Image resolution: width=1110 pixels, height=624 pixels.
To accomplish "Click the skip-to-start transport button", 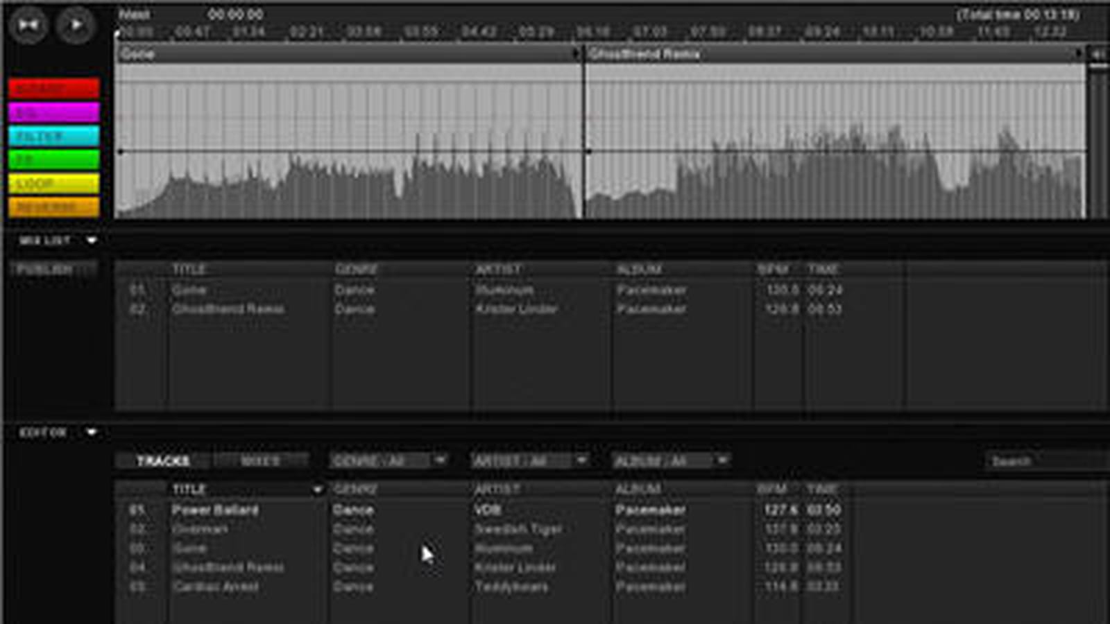I will (x=28, y=26).
